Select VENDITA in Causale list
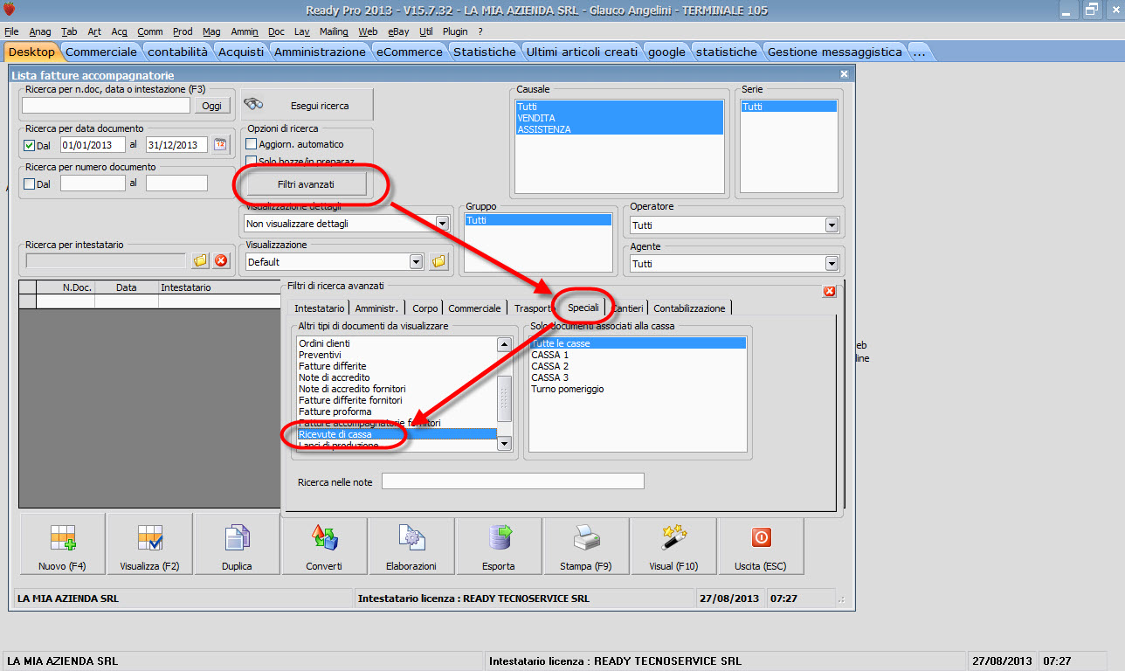Screen dimensions: 1125x671 619,118
